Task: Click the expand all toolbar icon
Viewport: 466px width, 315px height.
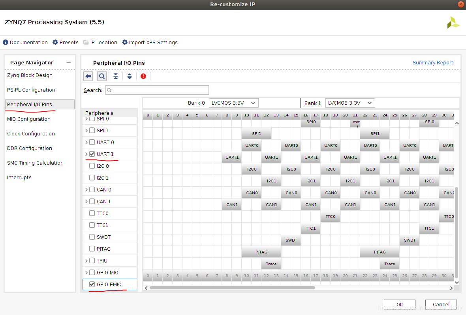Action: click(x=129, y=76)
